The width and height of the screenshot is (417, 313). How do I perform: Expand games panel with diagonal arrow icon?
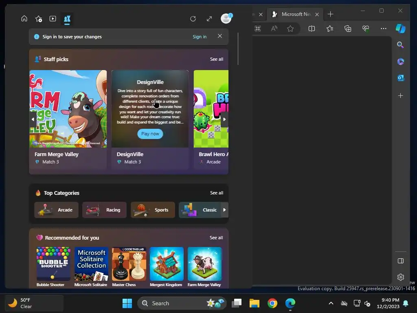pyautogui.click(x=209, y=19)
